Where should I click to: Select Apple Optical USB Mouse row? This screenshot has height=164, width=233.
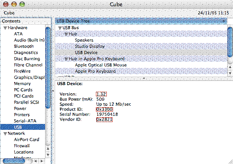[x=141, y=65]
